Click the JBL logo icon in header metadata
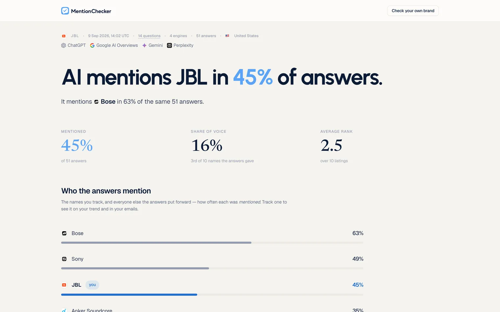Screen dimensions: 500x312 pos(64,36)
